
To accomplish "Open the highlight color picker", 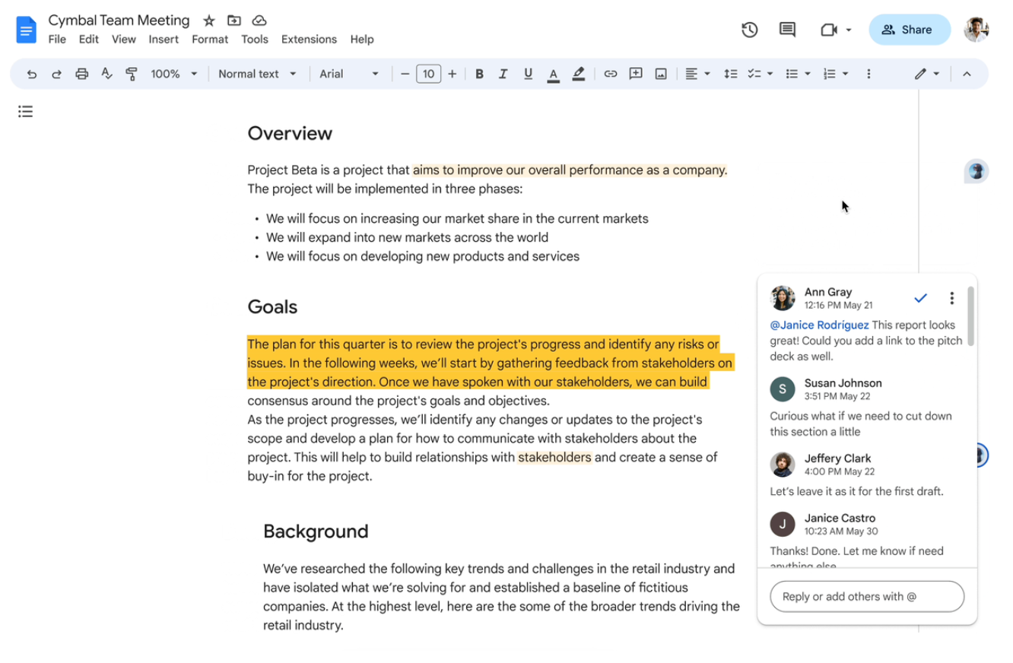I will point(579,74).
